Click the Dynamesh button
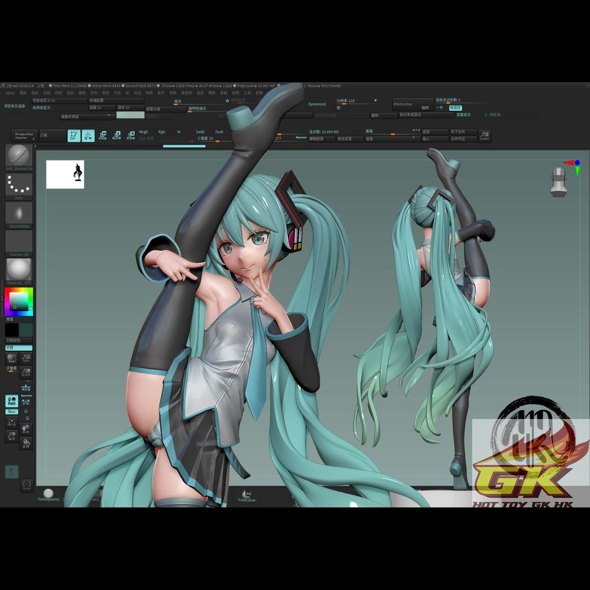 [317, 104]
